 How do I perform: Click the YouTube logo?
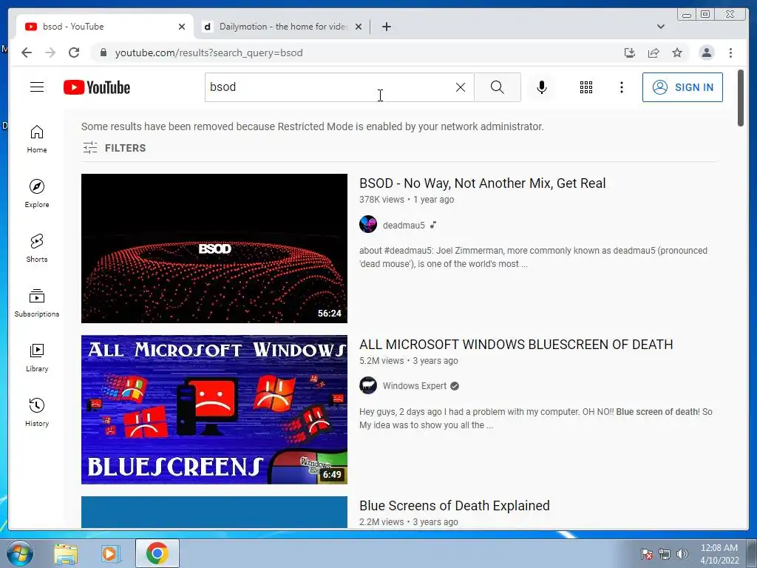97,87
